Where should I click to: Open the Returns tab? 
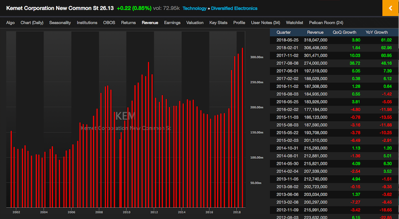pyautogui.click(x=128, y=23)
